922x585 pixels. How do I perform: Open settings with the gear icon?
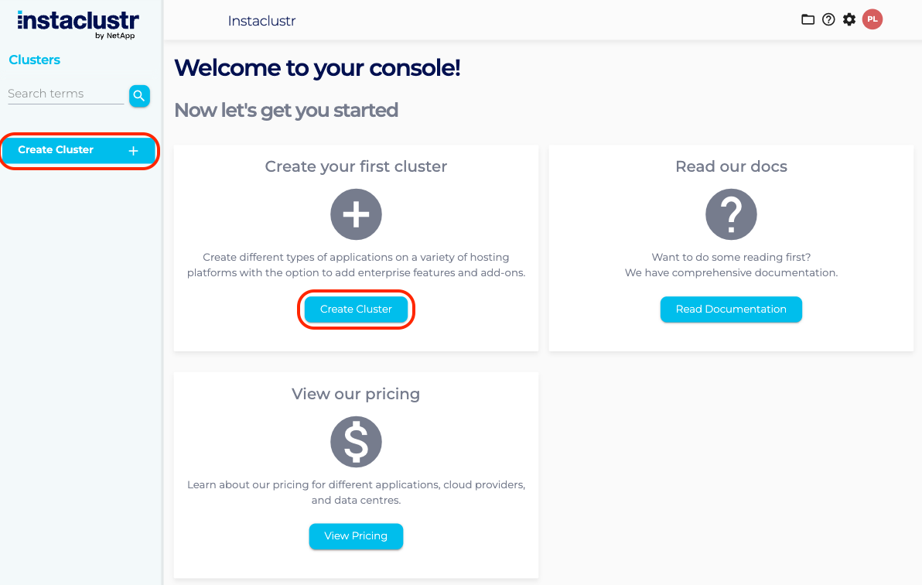[x=849, y=20]
